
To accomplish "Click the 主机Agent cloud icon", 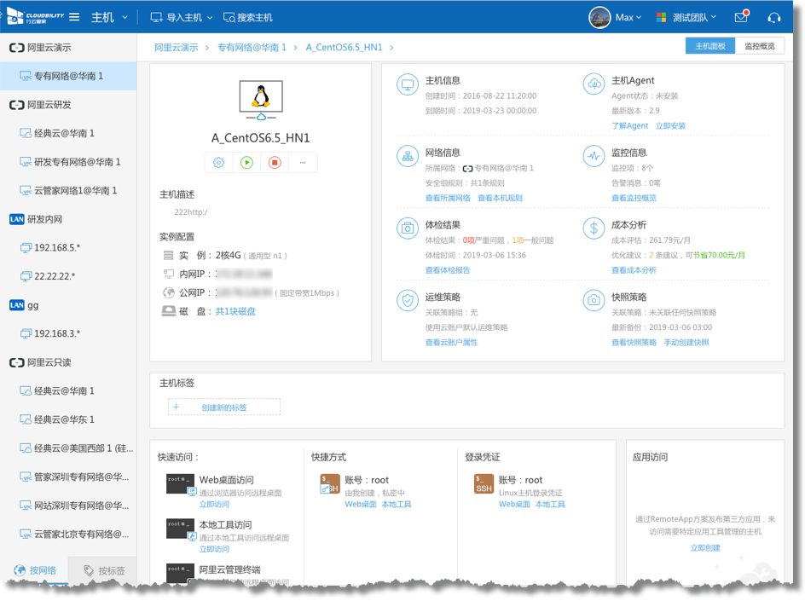I will point(594,84).
